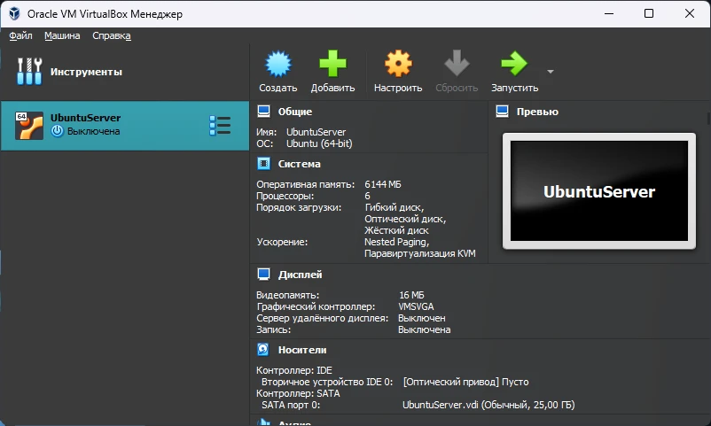Open the Машина menu
711x426 pixels.
(x=62, y=35)
